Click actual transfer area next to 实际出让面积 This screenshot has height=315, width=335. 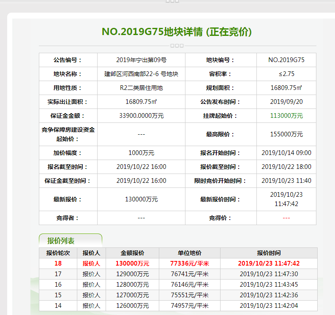tap(141, 102)
